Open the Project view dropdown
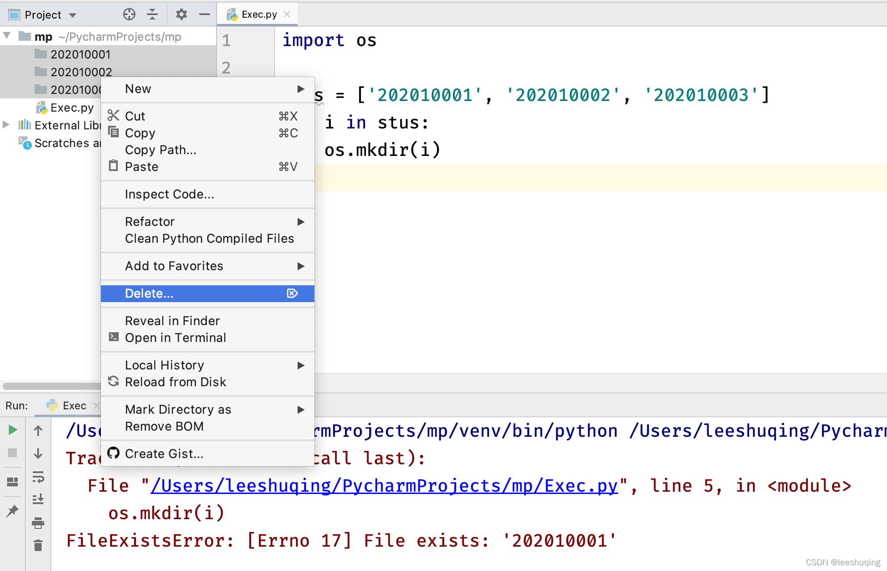Screen dimensions: 887x571 pos(73,15)
